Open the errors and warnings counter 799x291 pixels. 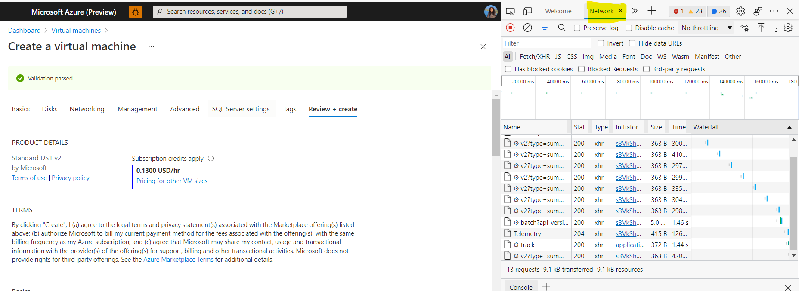(688, 11)
